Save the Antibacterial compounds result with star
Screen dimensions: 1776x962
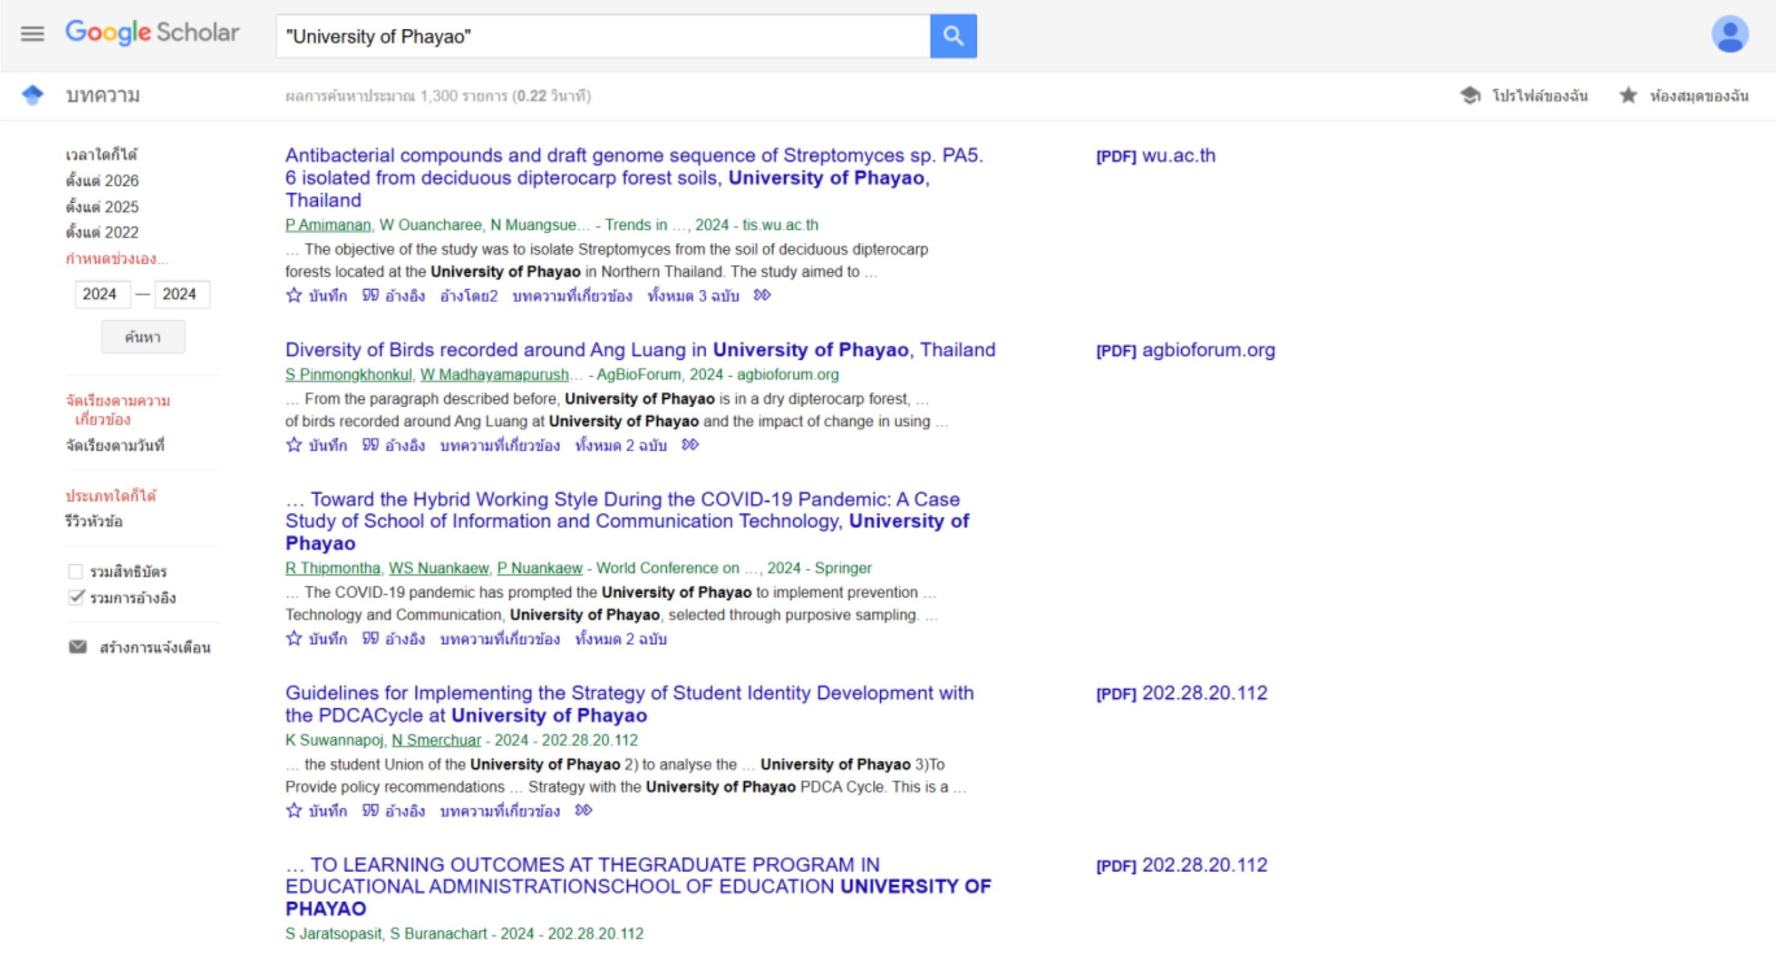tap(294, 296)
